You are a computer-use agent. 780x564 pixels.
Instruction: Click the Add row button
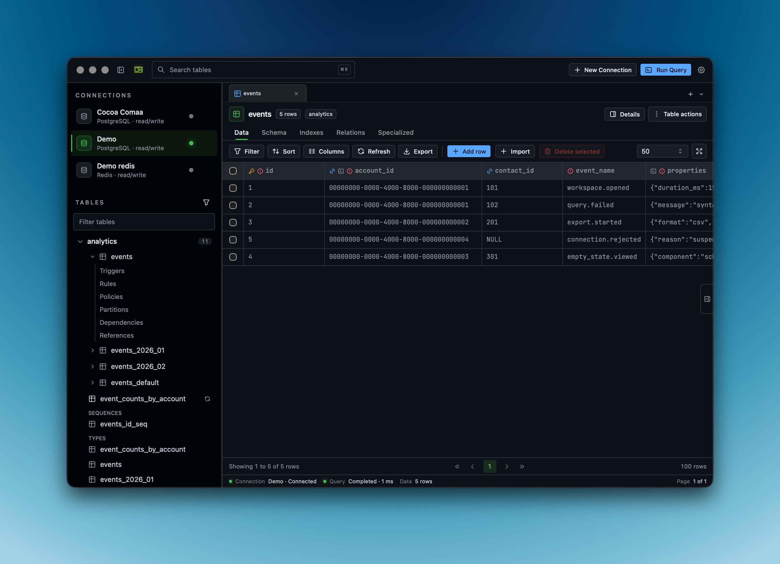[x=469, y=151]
